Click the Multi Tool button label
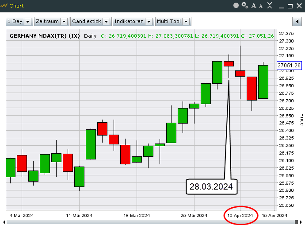The width and height of the screenshot is (305, 225). [x=169, y=21]
